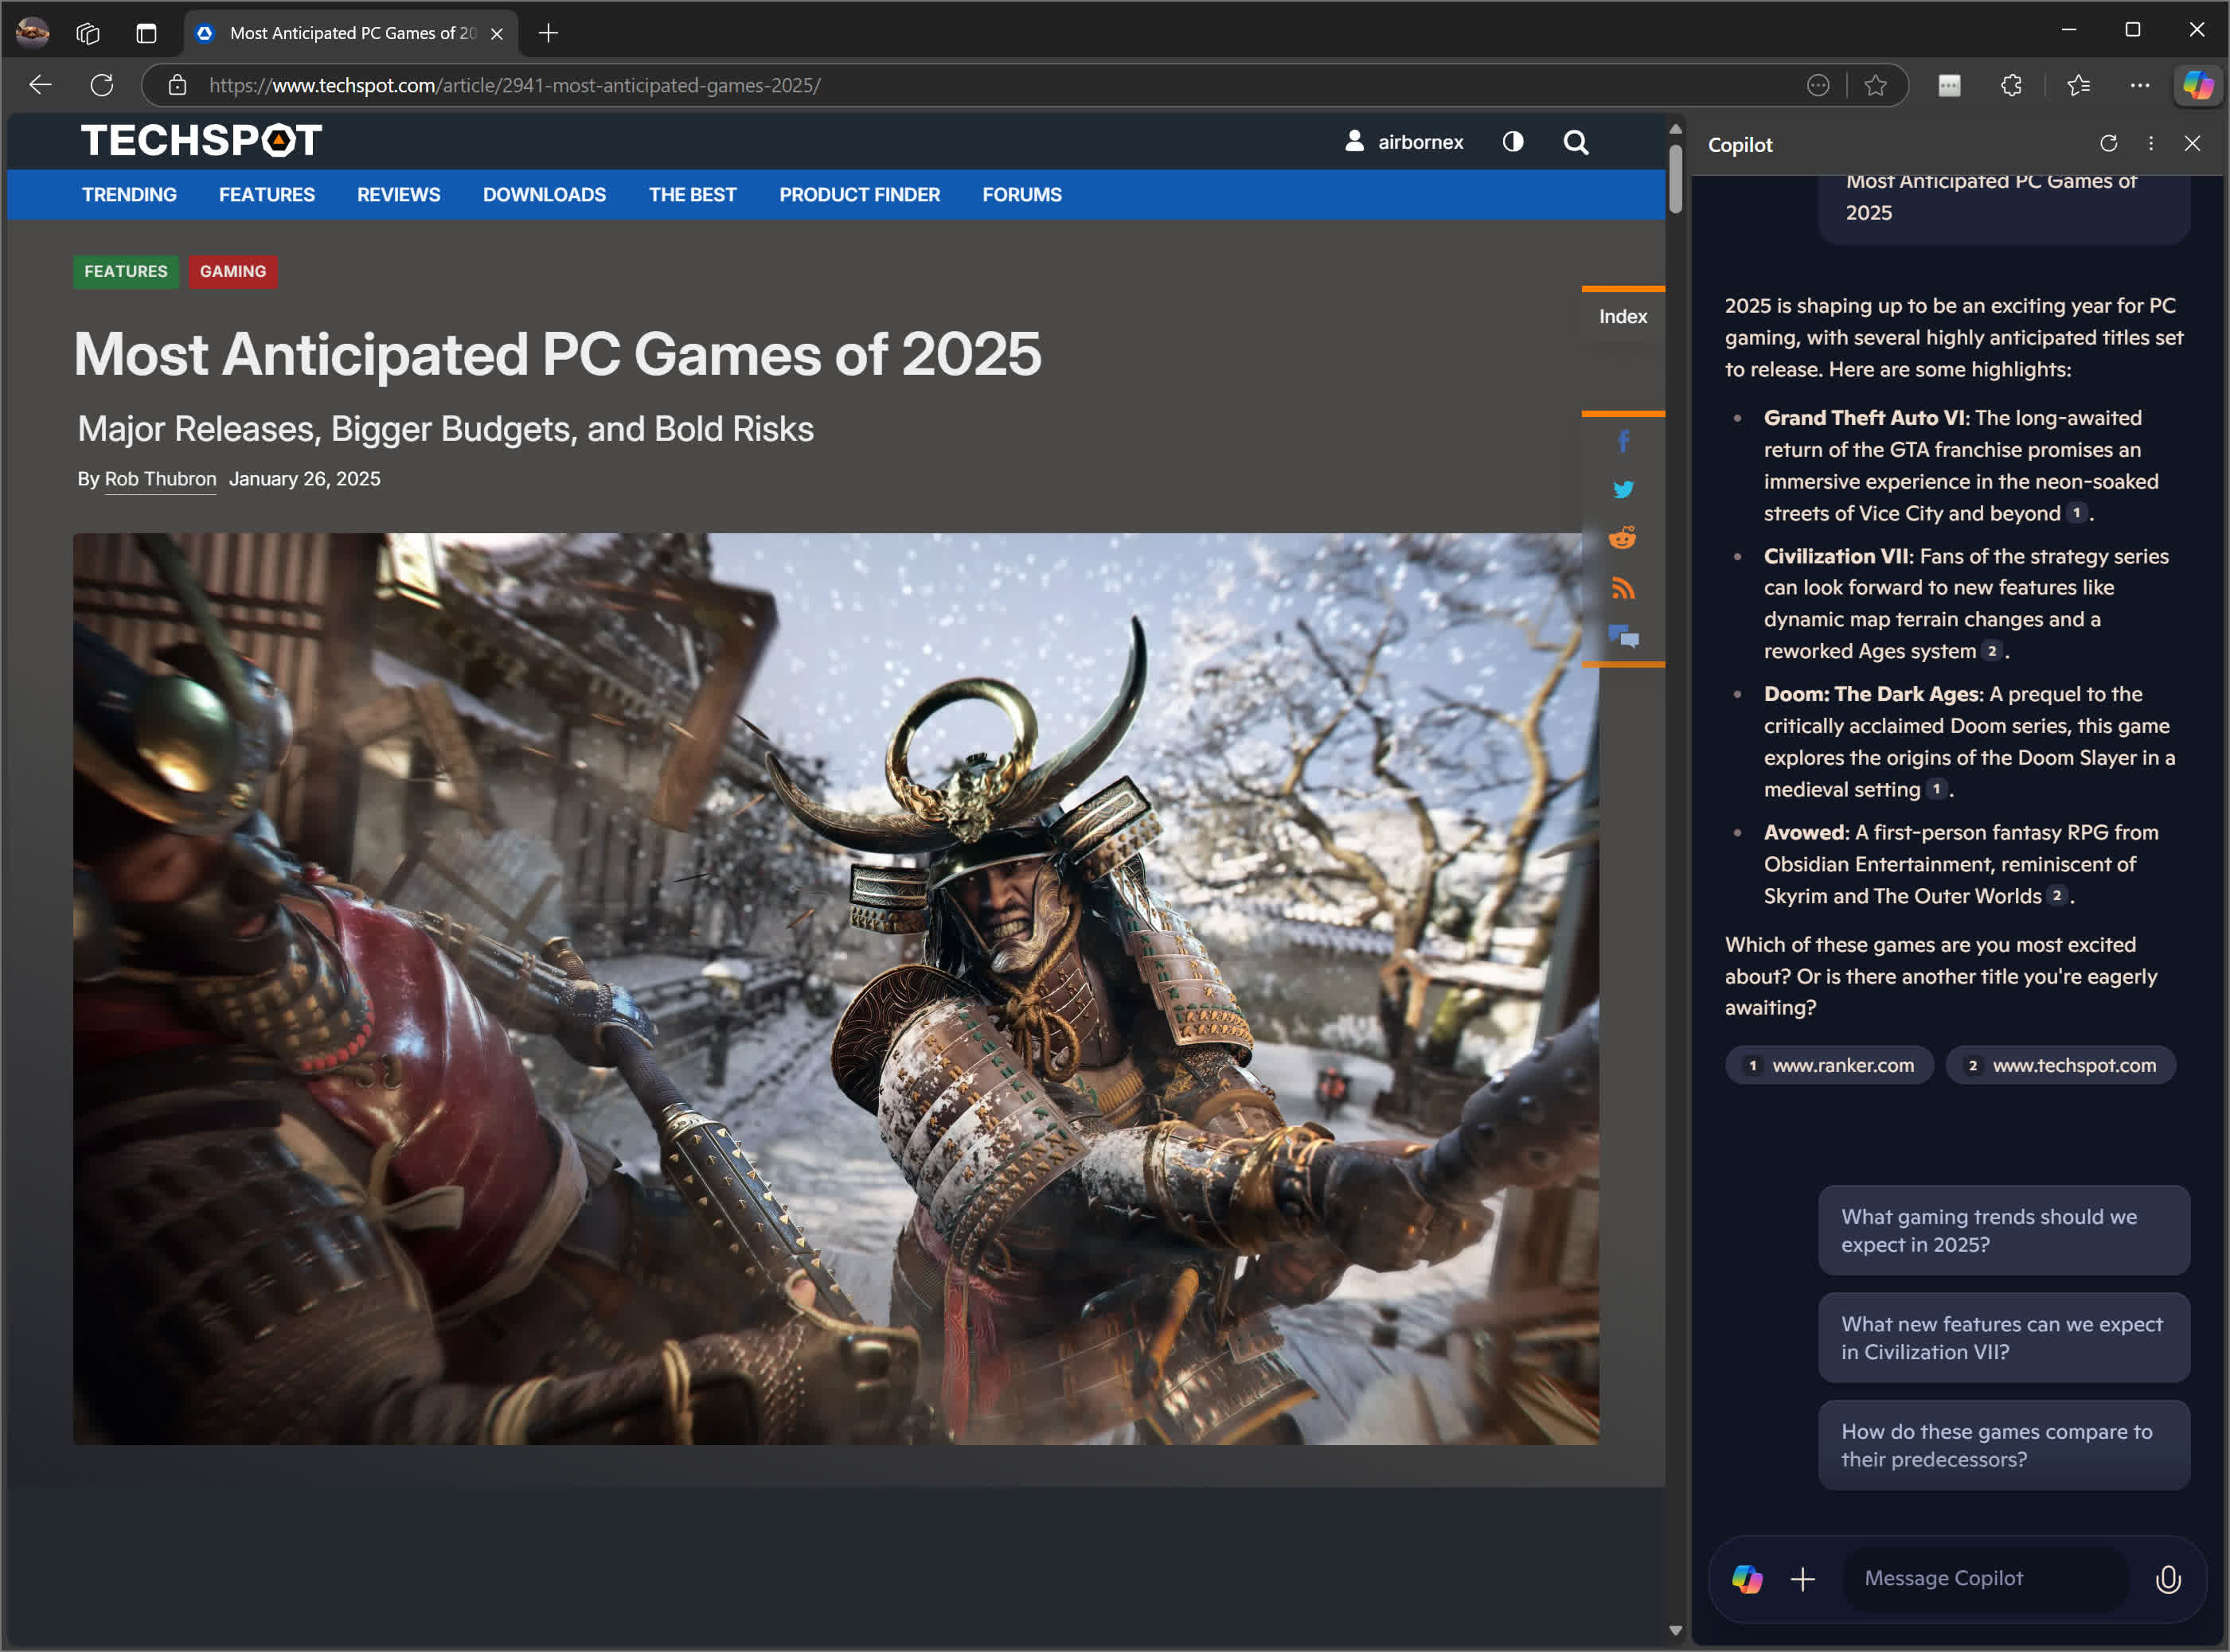The width and height of the screenshot is (2230, 1652).
Task: Share article via Twitter bird icon
Action: pos(1623,489)
